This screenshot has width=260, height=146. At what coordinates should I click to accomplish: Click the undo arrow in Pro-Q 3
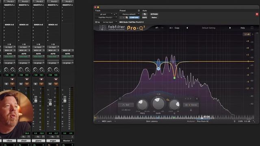pos(157,28)
